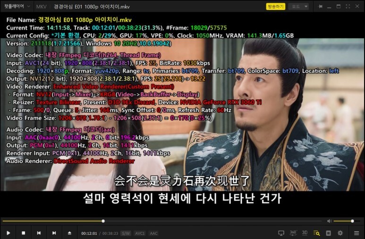
Task: Click the seek bar position handle
Action: tap(103, 221)
